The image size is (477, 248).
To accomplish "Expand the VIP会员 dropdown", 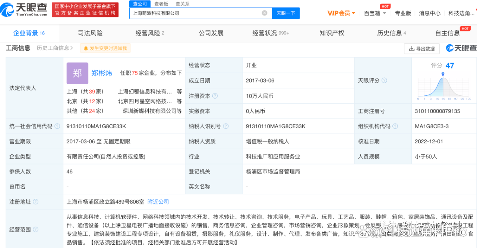I will click(341, 13).
